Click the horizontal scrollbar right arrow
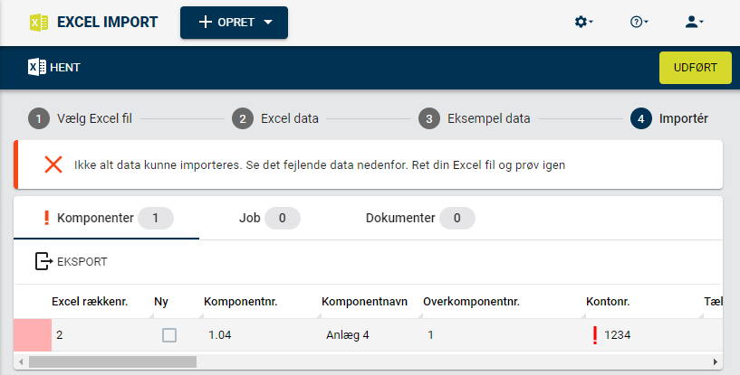The image size is (740, 375). [716, 361]
